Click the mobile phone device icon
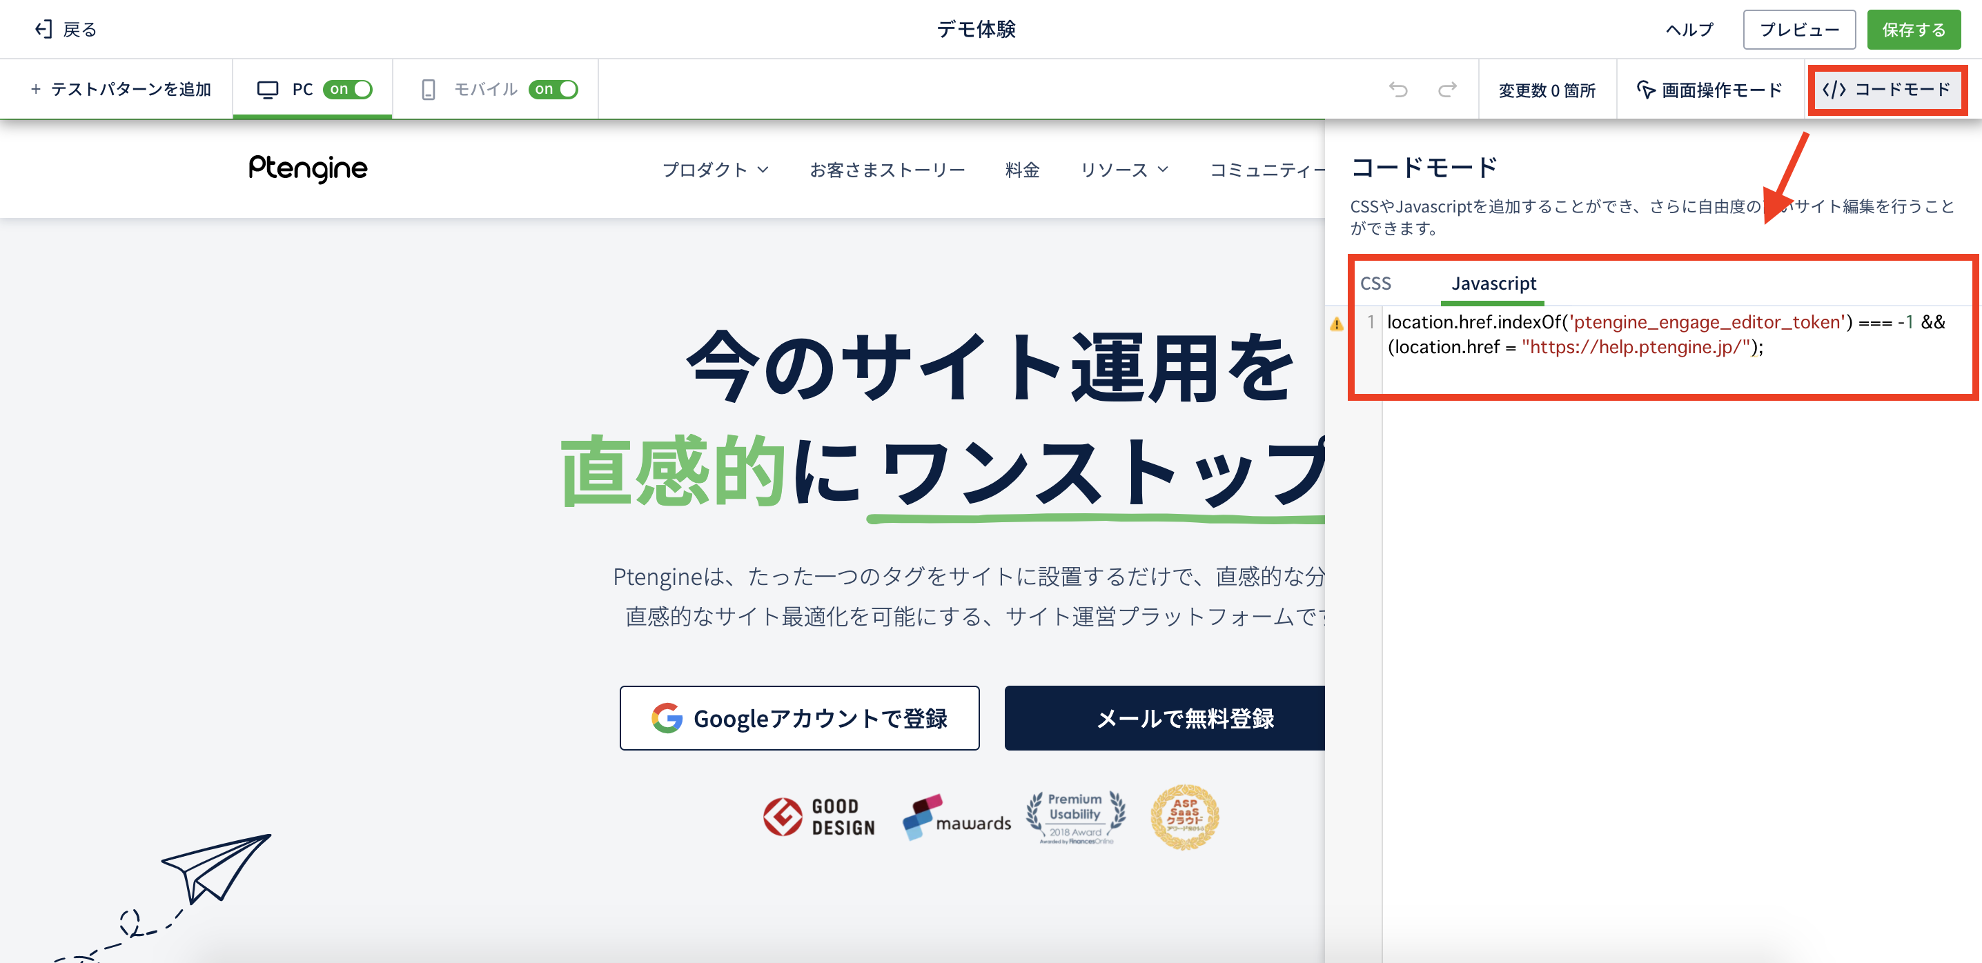Screen dimensions: 1982x963 click(x=429, y=90)
